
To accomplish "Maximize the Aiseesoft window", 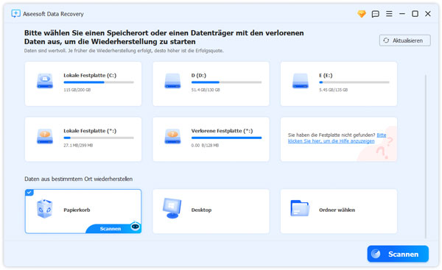I will (x=415, y=13).
